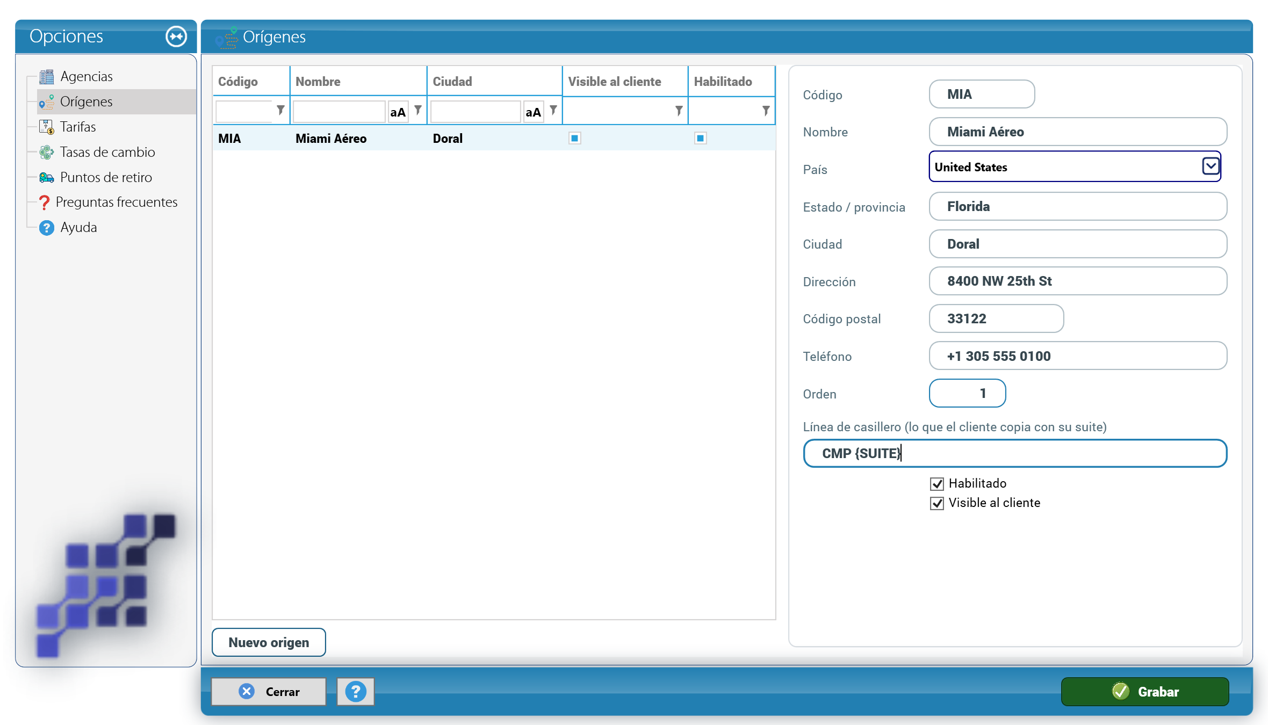The height and width of the screenshot is (725, 1268).
Task: Collapse the Opciones panel with the arrows icon
Action: coord(176,37)
